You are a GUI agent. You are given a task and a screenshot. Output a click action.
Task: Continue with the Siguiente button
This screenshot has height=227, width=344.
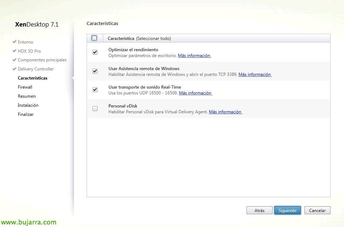pyautogui.click(x=288, y=210)
